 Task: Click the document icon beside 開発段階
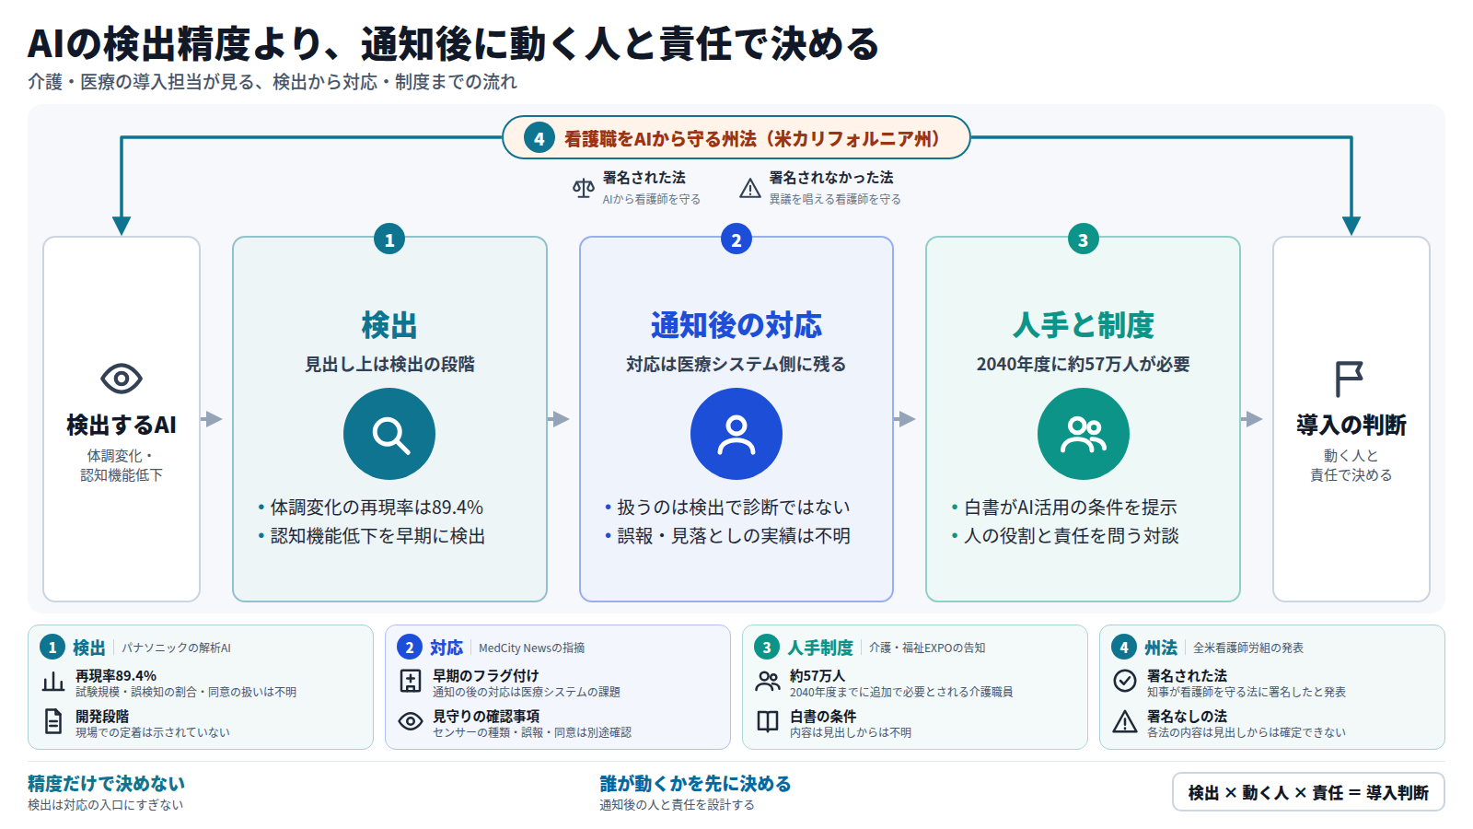coord(53,722)
